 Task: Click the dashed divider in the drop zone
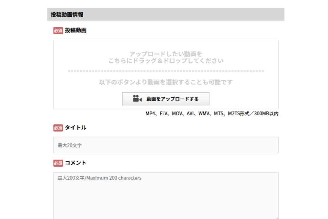166,71
